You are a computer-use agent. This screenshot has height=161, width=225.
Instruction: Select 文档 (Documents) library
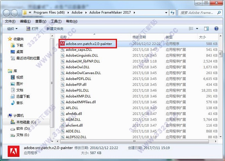click(x=20, y=90)
